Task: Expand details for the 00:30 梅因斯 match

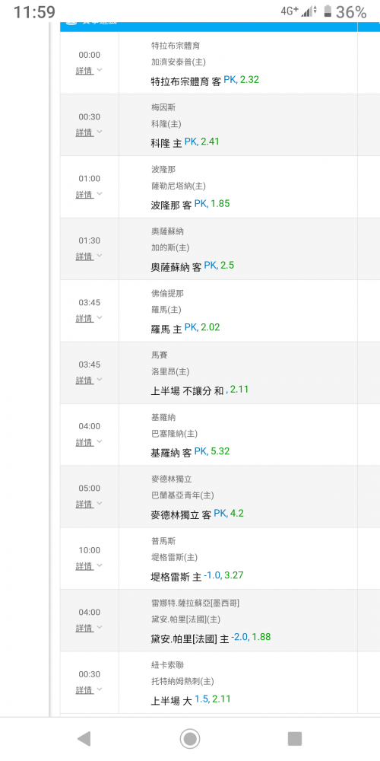Action: coord(89,132)
